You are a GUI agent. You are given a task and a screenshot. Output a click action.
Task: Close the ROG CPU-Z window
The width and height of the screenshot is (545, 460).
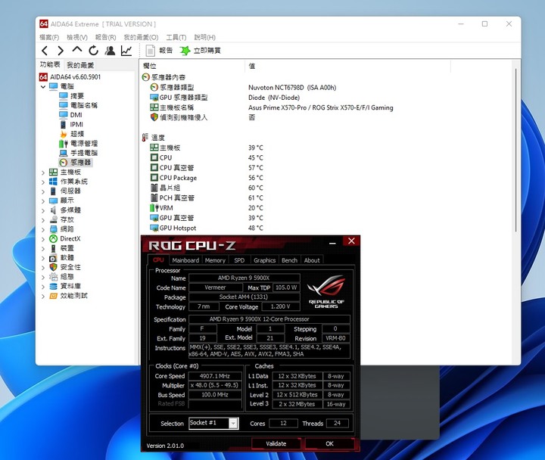pyautogui.click(x=351, y=241)
